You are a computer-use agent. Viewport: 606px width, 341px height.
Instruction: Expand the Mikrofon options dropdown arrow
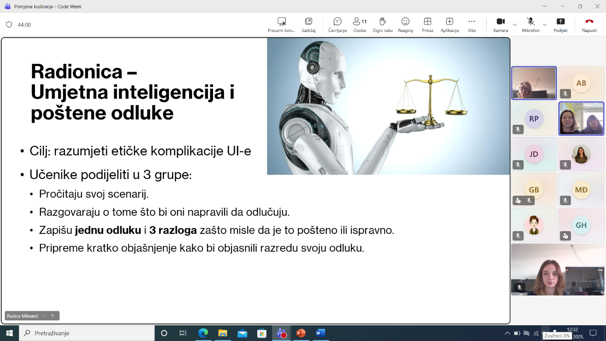[x=545, y=25]
